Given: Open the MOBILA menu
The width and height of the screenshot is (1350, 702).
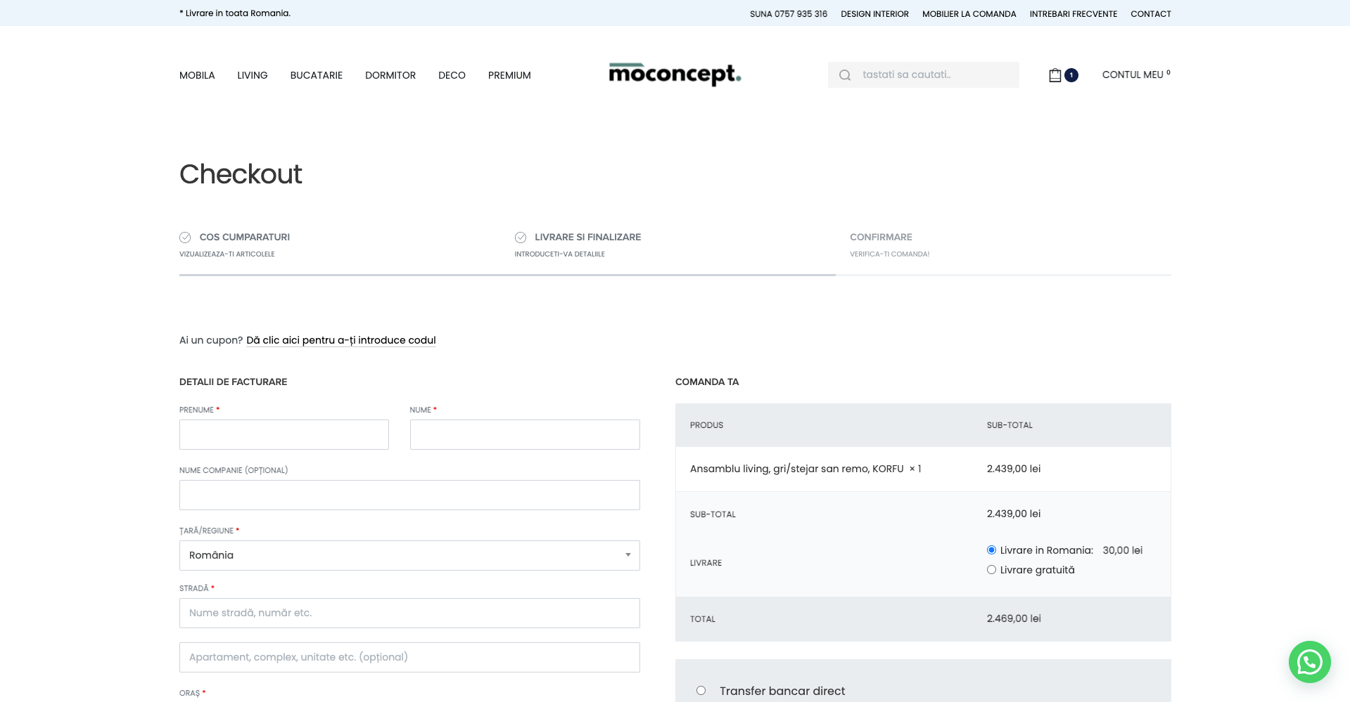Looking at the screenshot, I should pos(197,75).
